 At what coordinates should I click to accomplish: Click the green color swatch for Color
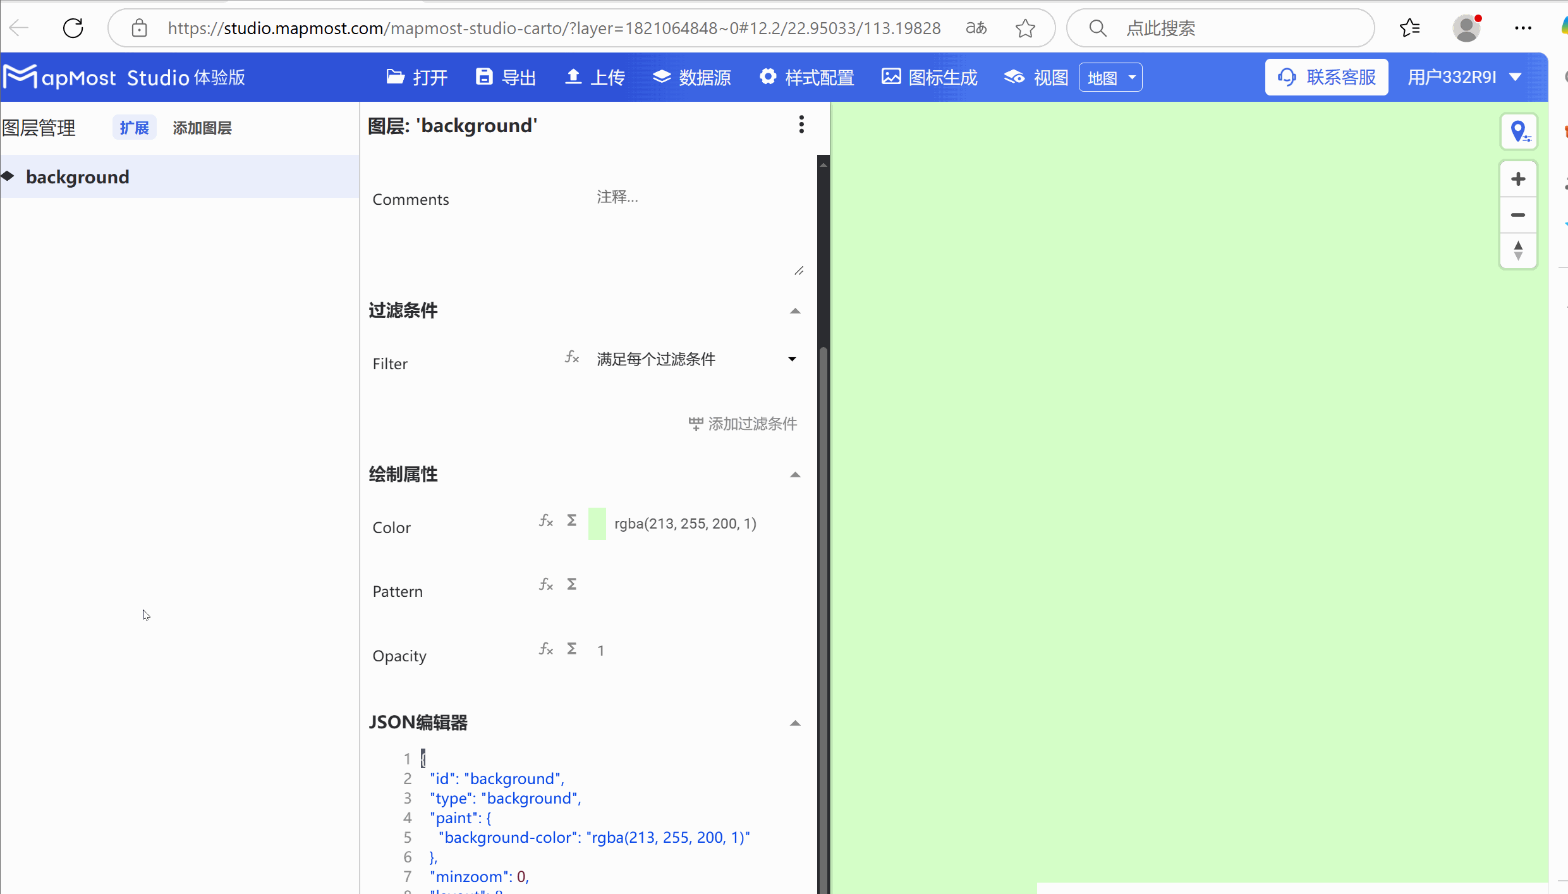[597, 524]
